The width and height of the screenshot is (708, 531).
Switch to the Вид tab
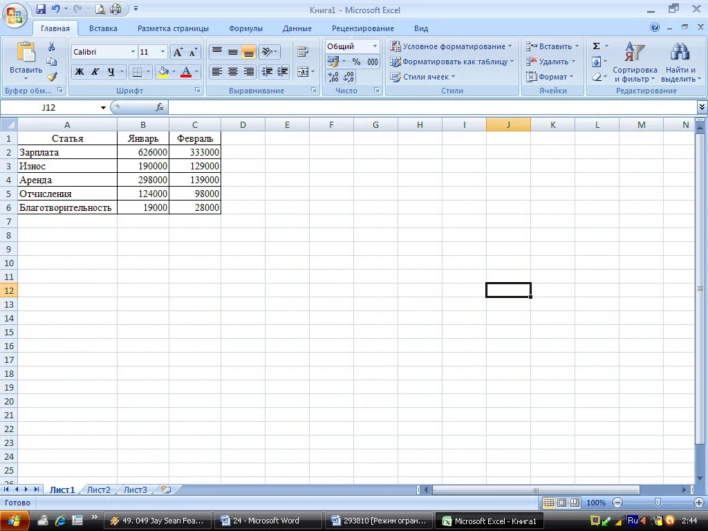(421, 28)
